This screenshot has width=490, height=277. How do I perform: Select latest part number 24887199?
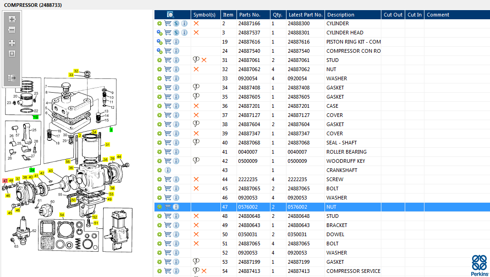point(299,262)
